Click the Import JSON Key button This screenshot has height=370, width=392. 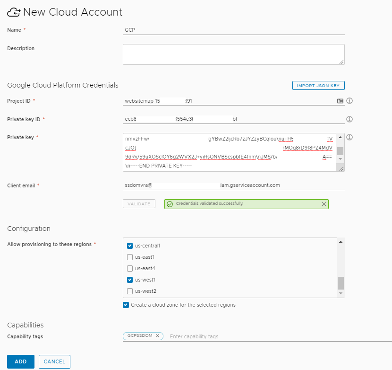318,86
